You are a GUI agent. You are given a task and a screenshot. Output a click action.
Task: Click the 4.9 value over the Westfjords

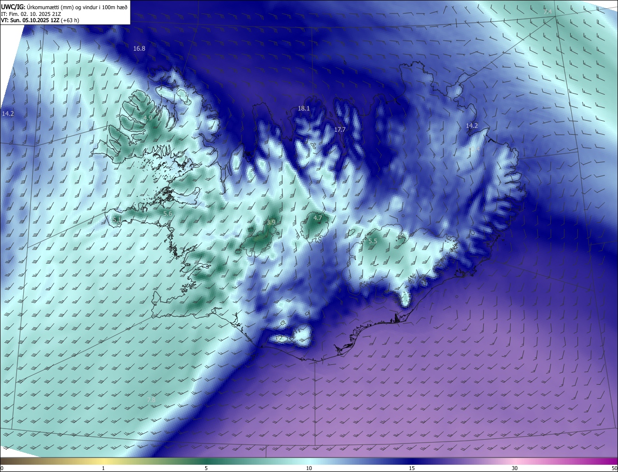point(148,118)
